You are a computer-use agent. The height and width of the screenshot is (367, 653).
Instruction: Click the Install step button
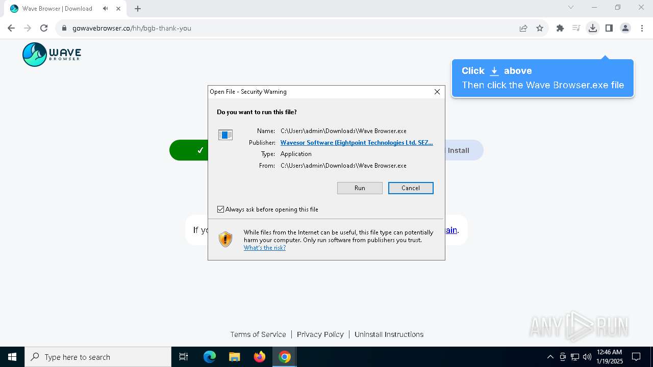(x=463, y=150)
